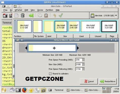Click the silver disc icon in panel
This screenshot has height=94, width=120.
coord(37,90)
